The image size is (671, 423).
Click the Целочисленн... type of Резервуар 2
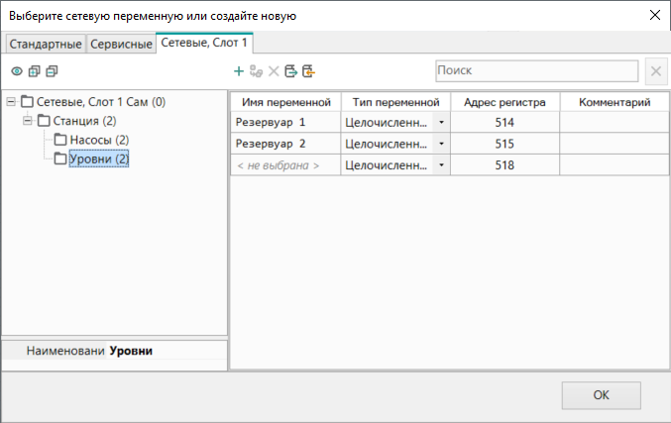coord(386,144)
